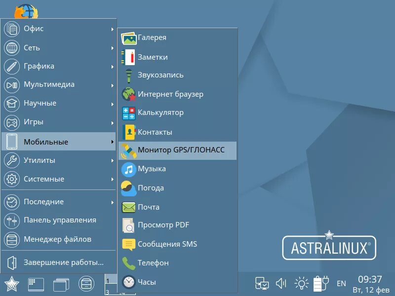
Task: Expand the Офис submenu arrow
Action: 113,29
